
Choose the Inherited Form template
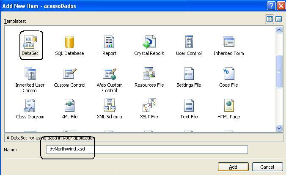[x=228, y=42]
